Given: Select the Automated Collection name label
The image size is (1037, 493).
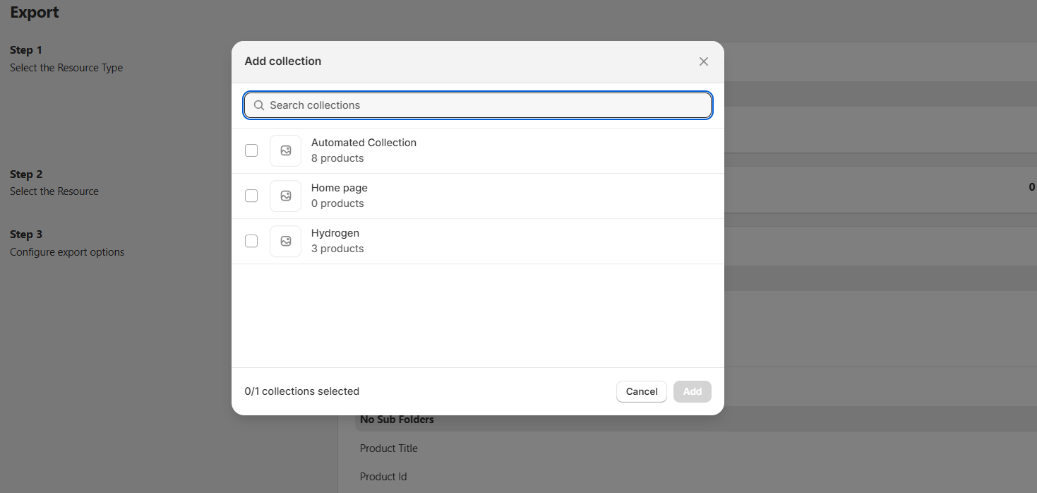Looking at the screenshot, I should (x=364, y=142).
